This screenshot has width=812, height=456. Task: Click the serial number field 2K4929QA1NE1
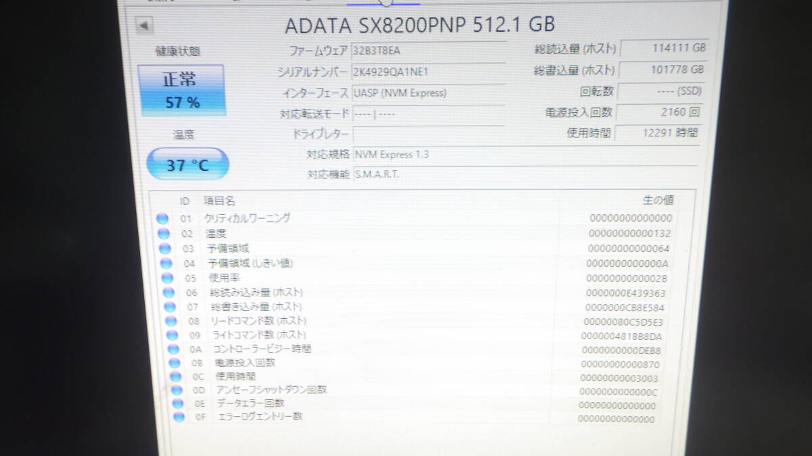(x=428, y=71)
